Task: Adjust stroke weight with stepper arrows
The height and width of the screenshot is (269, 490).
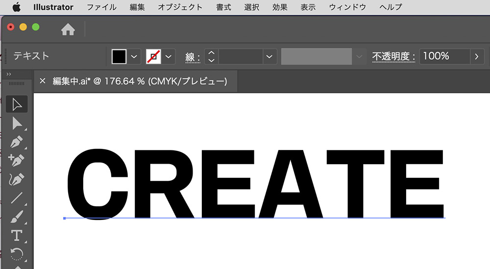Action: click(x=212, y=56)
